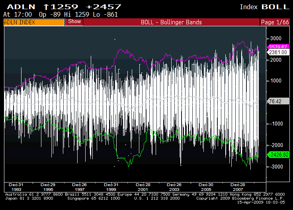The height and width of the screenshot is (210, 293).
Task: Click the Hong Kong 852 2977 6000 contact
Action: tap(257, 194)
